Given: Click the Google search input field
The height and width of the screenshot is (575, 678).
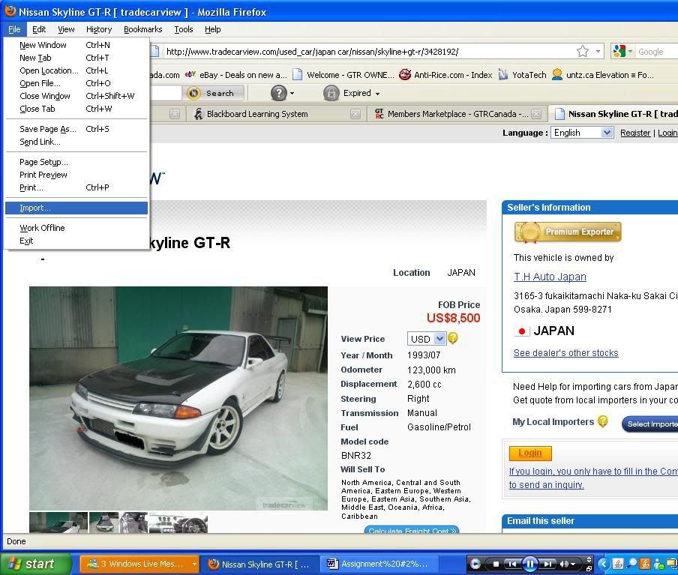Looking at the screenshot, I should (657, 52).
